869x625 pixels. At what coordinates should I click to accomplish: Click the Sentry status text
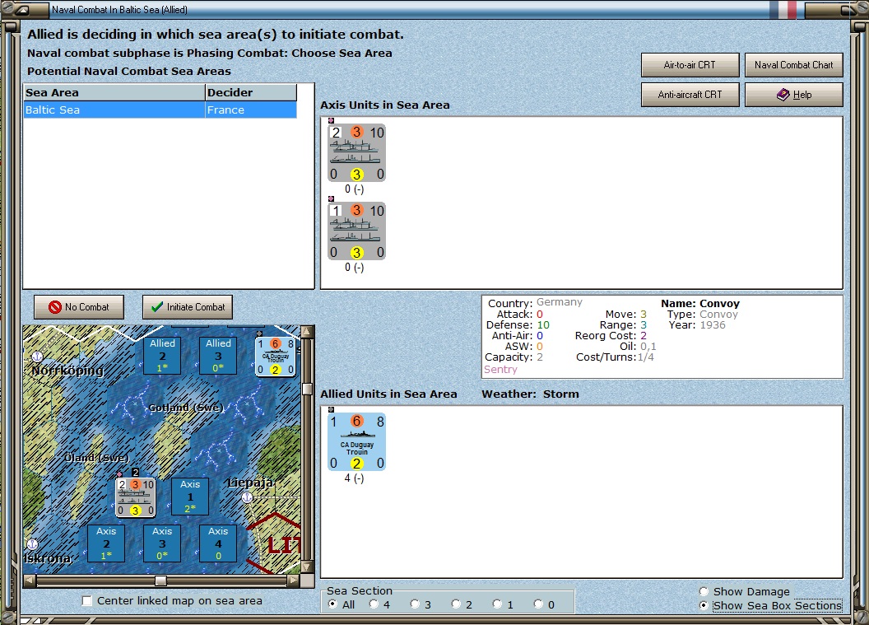pyautogui.click(x=500, y=370)
